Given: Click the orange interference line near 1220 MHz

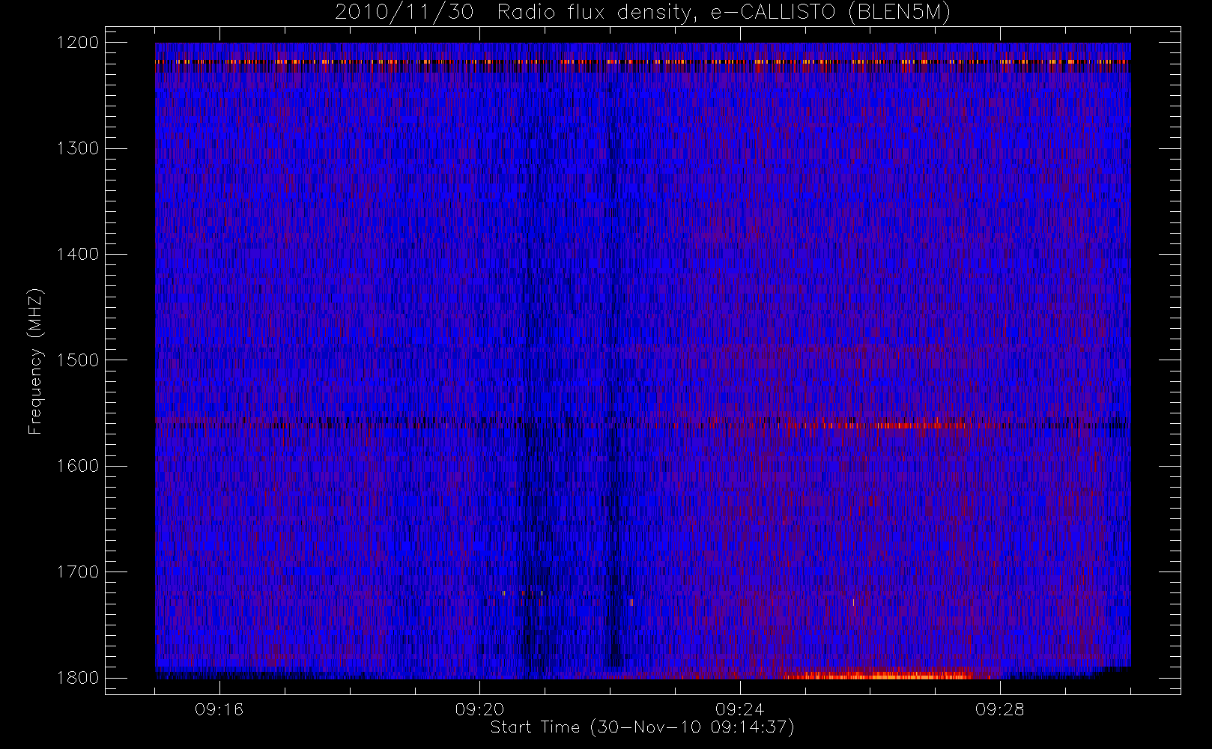Looking at the screenshot, I should coord(643,61).
